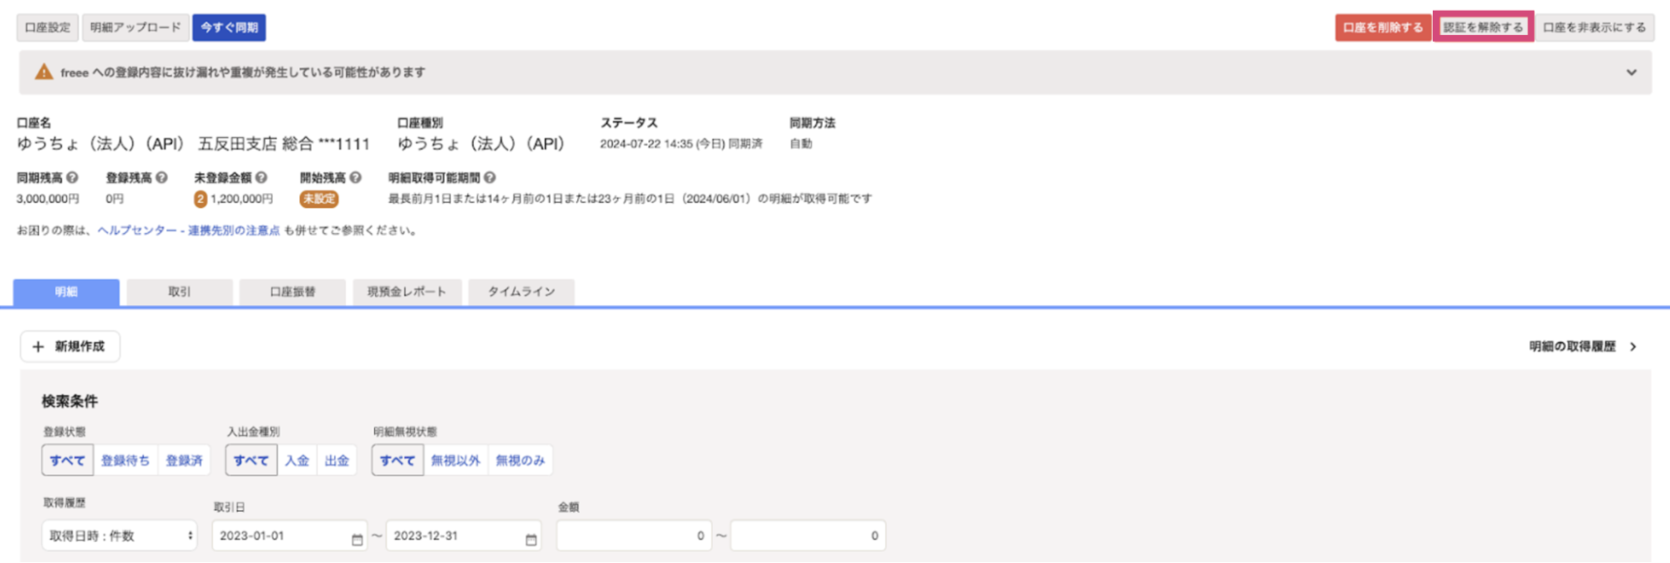
Task: Click help icon next to 開始残高
Action: 356,177
